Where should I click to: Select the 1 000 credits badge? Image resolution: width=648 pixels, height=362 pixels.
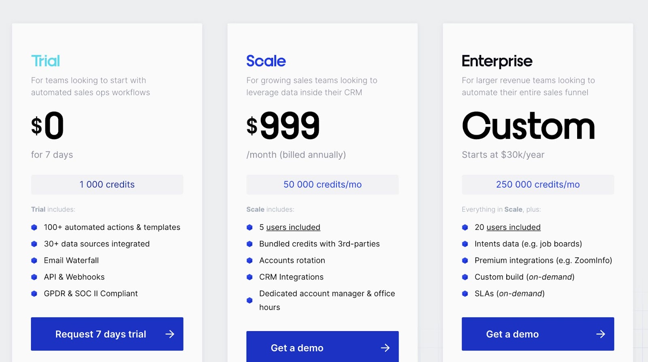(x=107, y=184)
